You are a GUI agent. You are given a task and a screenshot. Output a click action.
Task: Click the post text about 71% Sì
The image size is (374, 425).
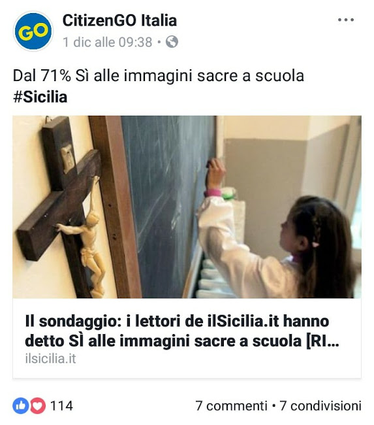tap(159, 76)
